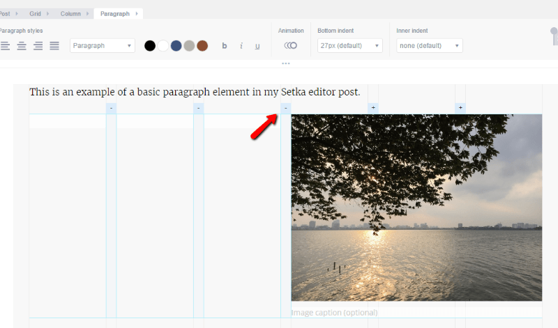Toggle underline formatting
This screenshot has height=328, width=558.
257,46
